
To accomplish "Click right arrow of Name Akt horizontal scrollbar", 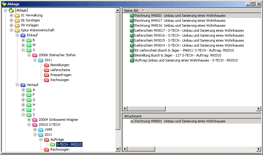I will pyautogui.click(x=259, y=109).
